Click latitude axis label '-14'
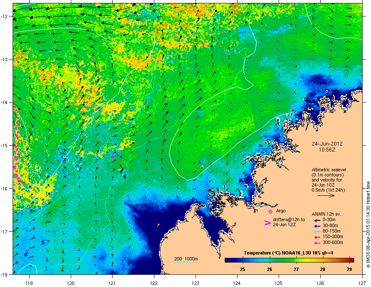 click(x=4, y=103)
